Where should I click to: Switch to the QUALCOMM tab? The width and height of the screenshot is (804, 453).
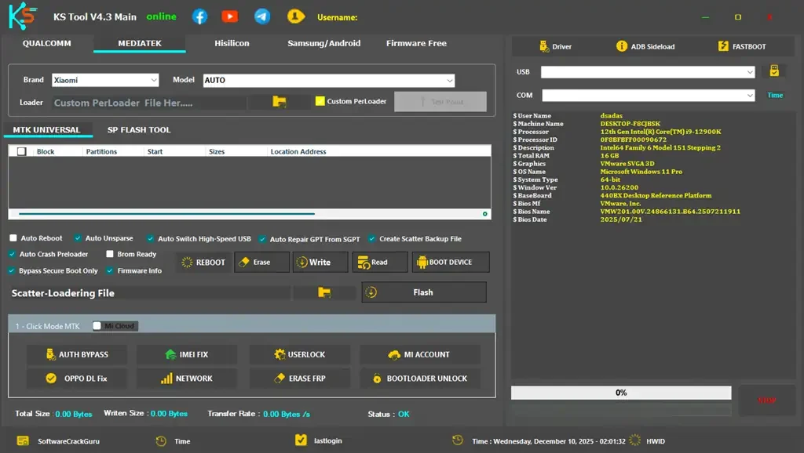coord(47,44)
